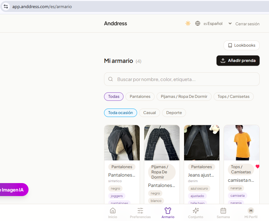Open the black joggers garment photo
Image resolution: width=269 pixels, height=221 pixels.
click(x=122, y=143)
